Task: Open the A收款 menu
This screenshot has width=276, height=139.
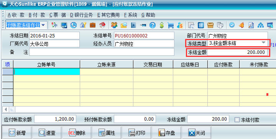Action: tap(16, 15)
